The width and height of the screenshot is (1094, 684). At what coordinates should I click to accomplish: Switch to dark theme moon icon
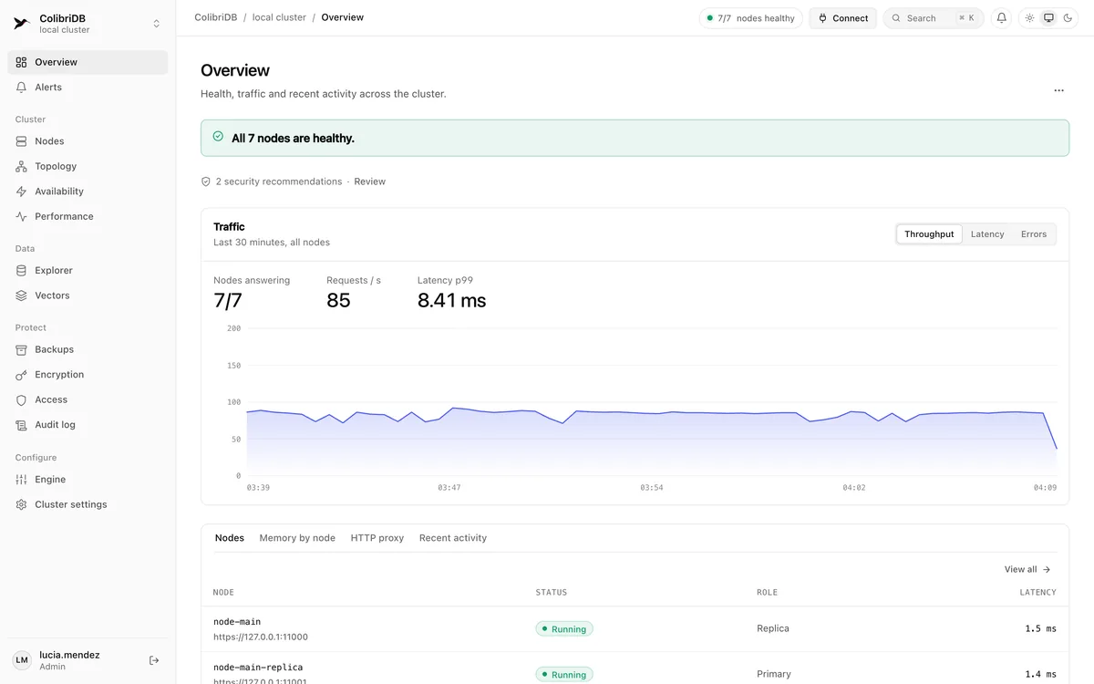click(1068, 18)
